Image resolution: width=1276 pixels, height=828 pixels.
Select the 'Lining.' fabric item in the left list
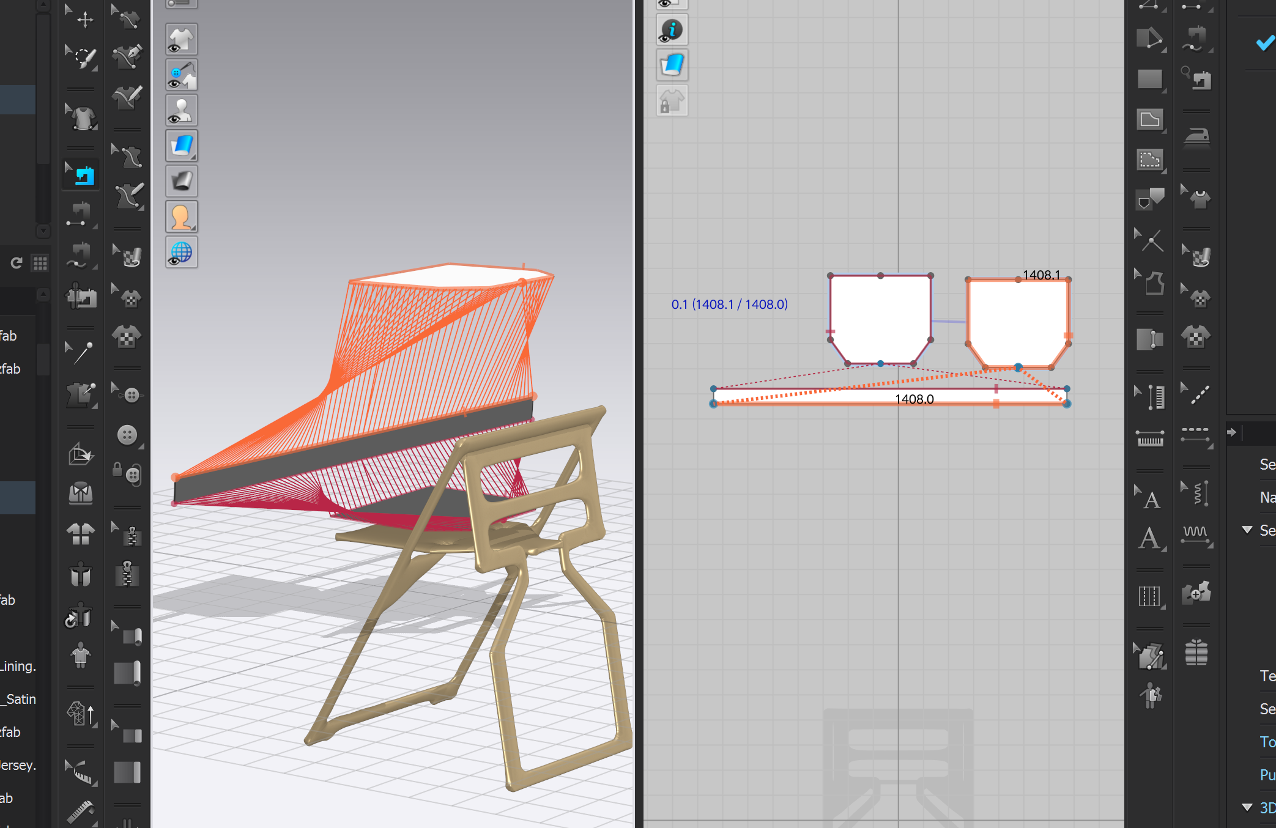[x=18, y=666]
